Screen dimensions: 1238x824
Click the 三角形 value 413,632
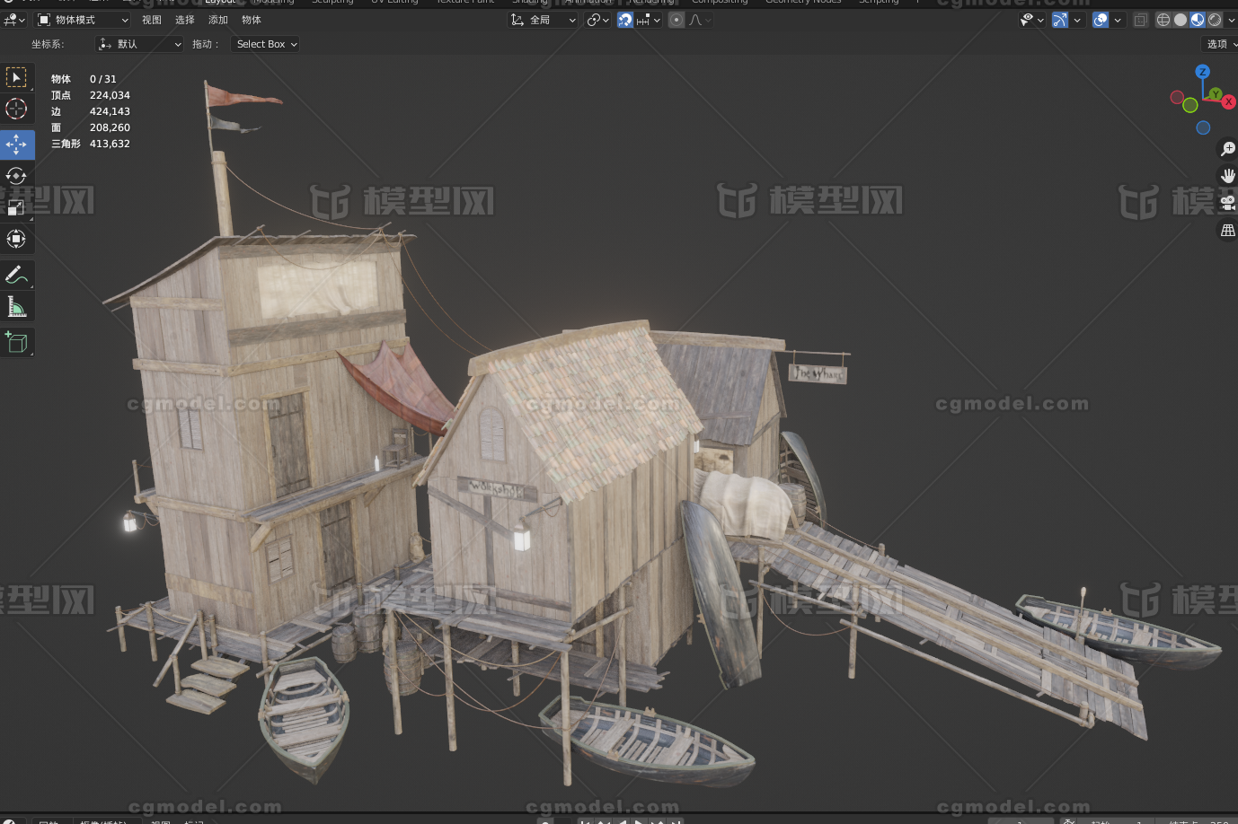[x=110, y=144]
